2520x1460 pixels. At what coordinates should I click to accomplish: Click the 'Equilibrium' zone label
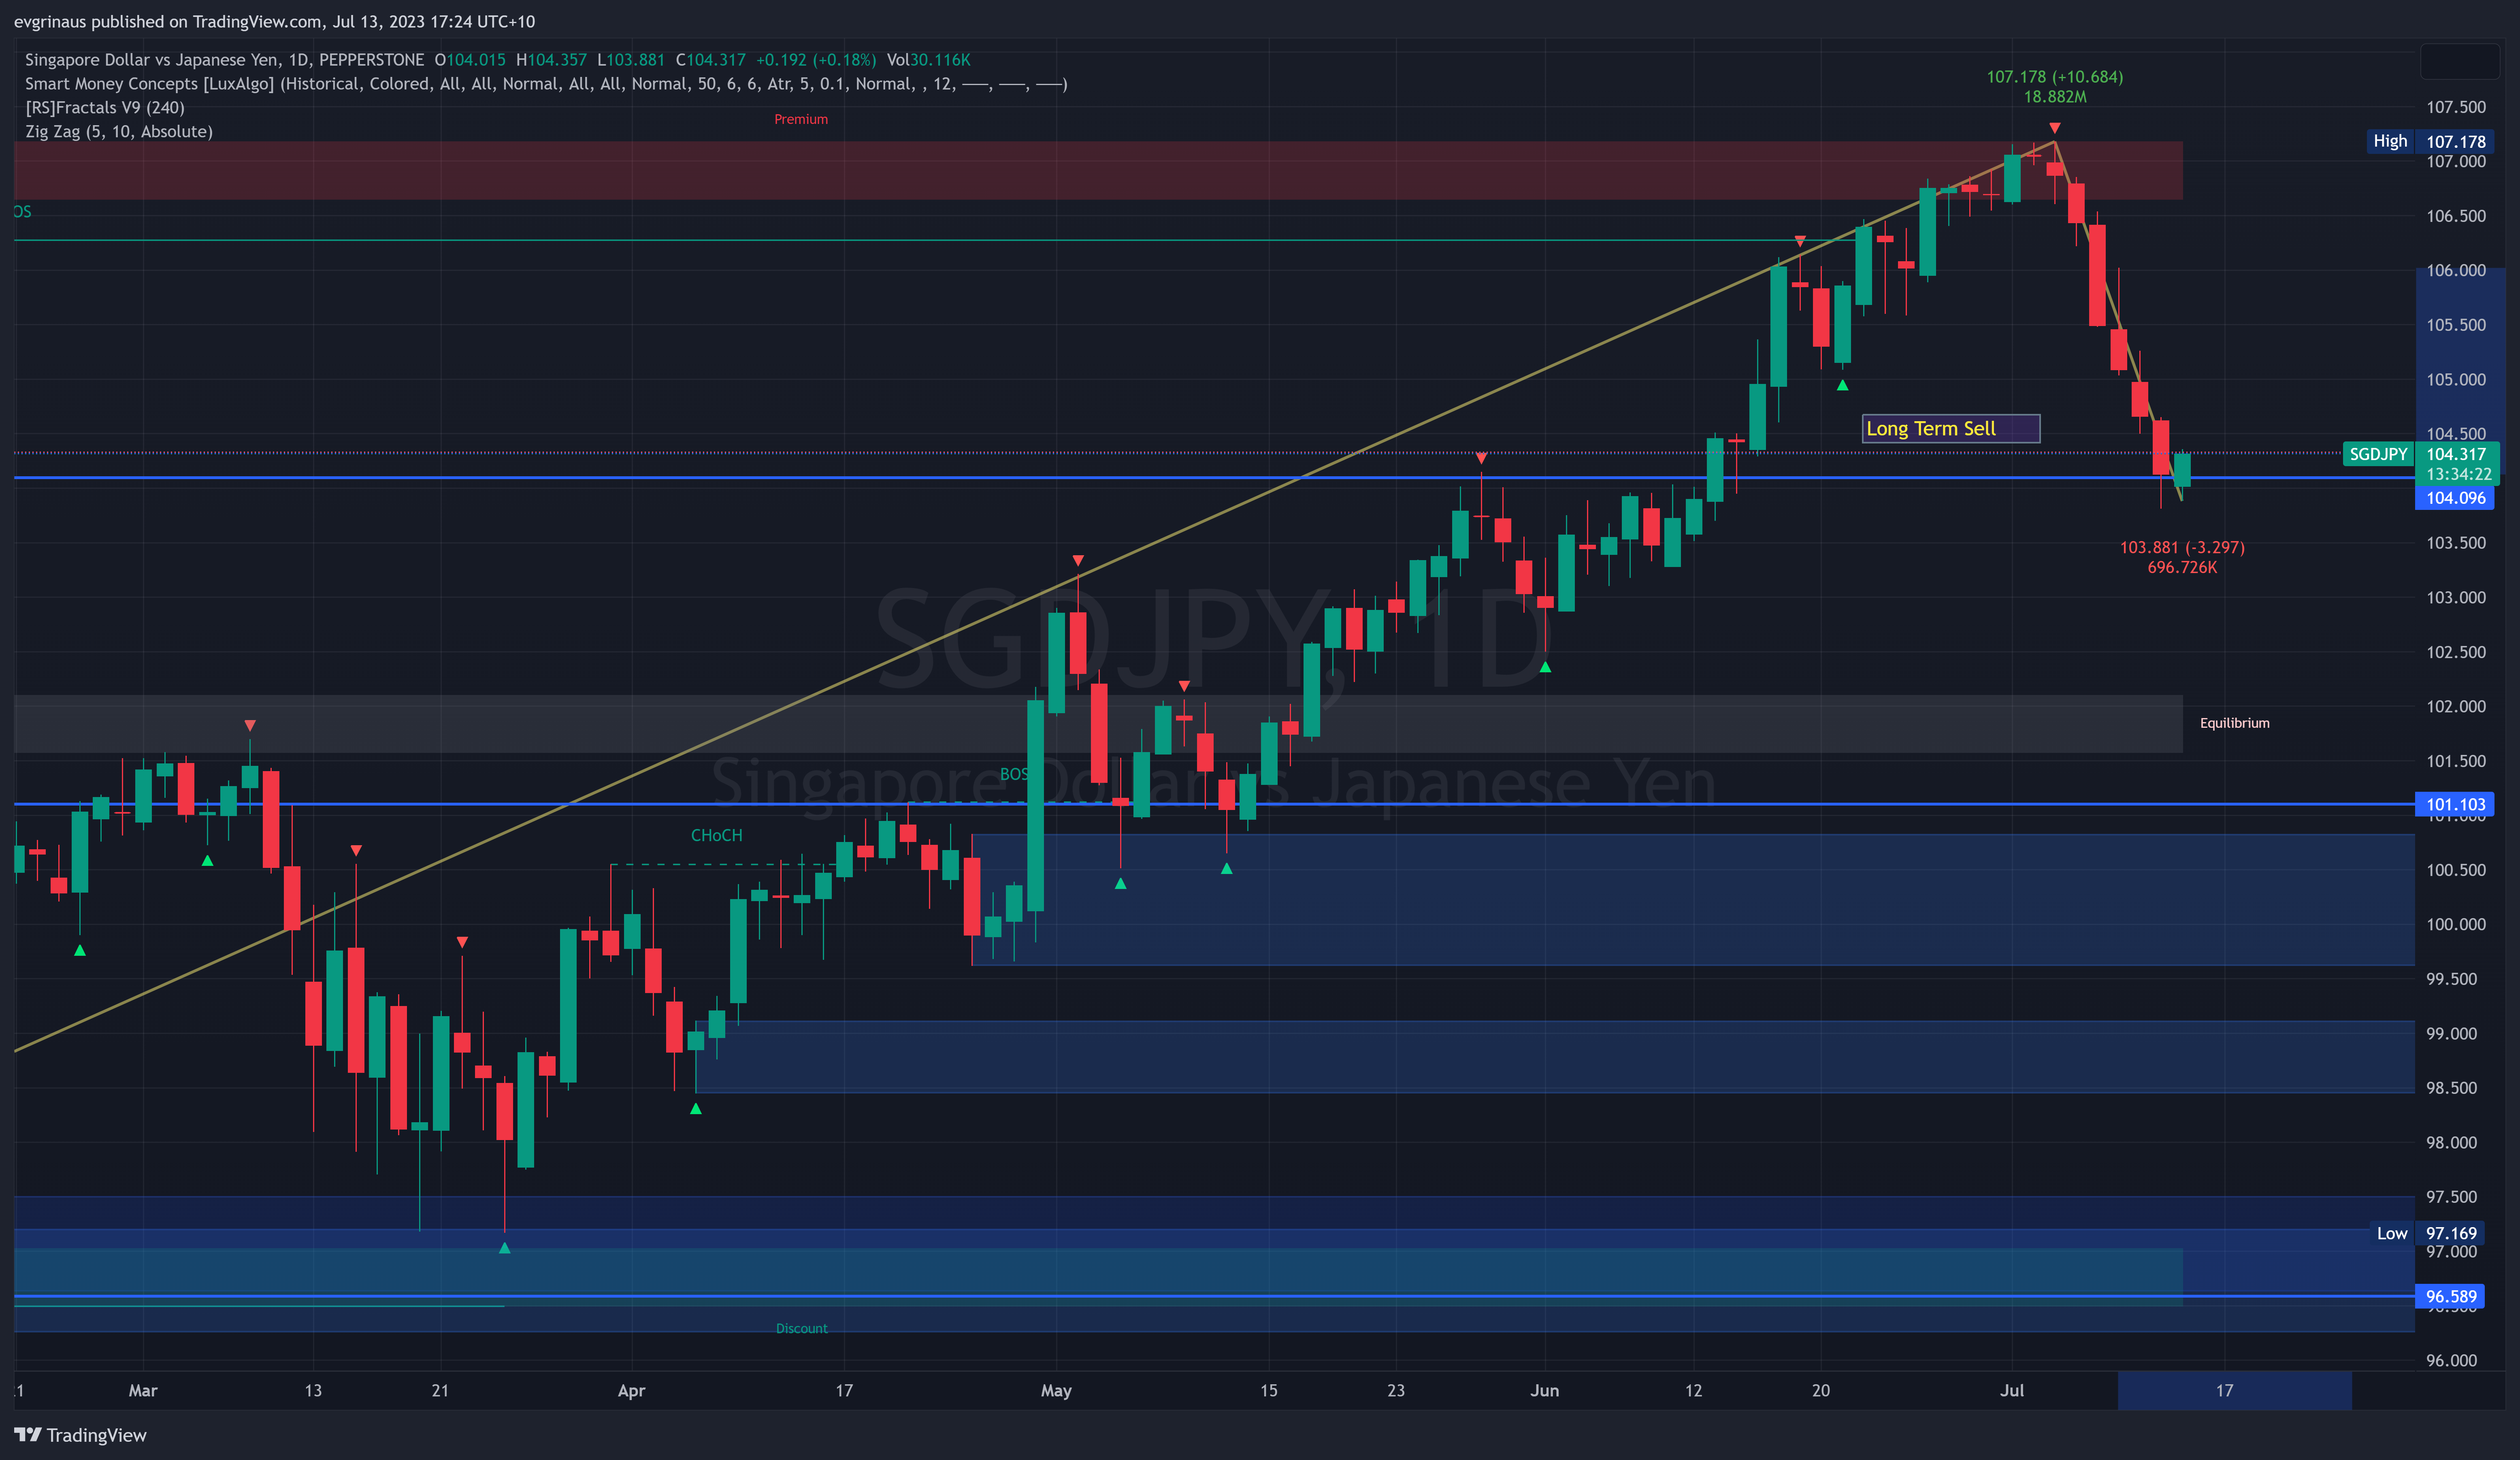2234,723
